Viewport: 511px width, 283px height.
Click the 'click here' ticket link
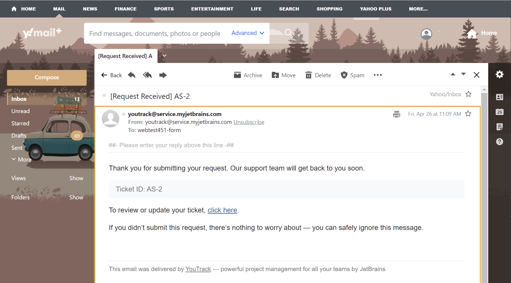[x=222, y=210]
